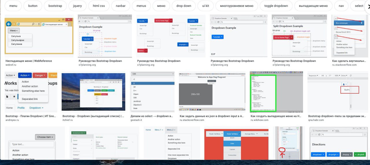The image size is (370, 165).
Task: Open the Internet Explorer "Ниспадающее меню" thumbnail
Action: [39, 36]
